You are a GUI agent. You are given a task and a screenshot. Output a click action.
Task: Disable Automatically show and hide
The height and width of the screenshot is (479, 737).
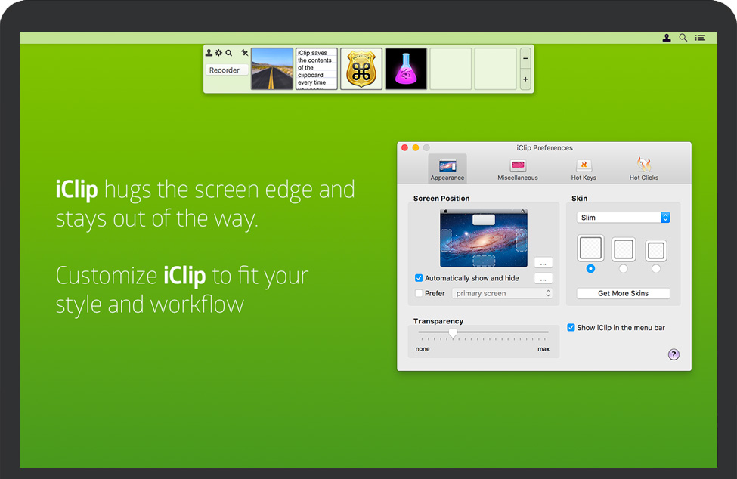[x=419, y=278]
